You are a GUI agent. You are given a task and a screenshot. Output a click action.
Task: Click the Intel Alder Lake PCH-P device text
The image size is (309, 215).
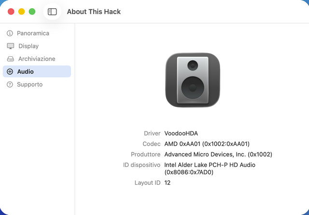pyautogui.click(x=210, y=169)
